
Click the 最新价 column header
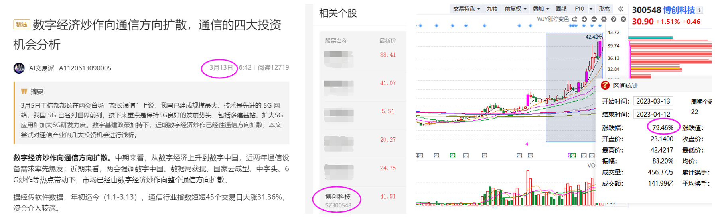(387, 41)
